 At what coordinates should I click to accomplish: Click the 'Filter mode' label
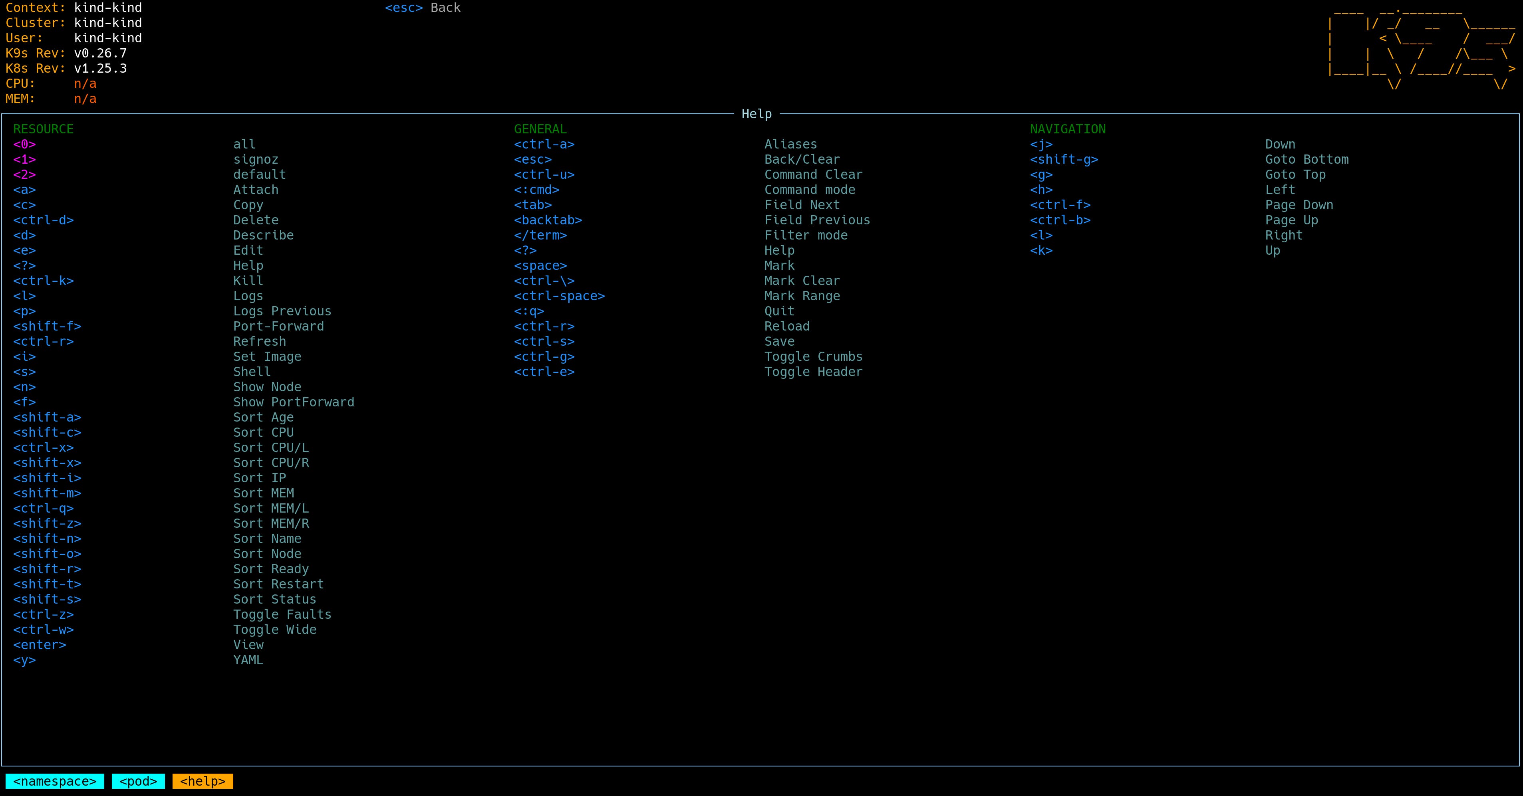point(806,235)
